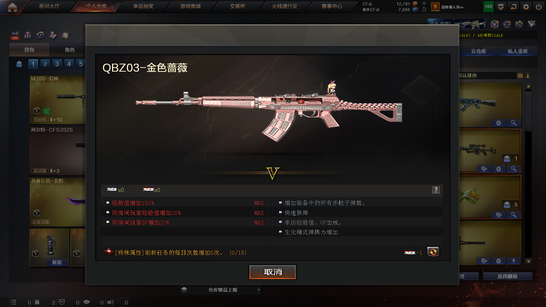
Task: Click the 取消 button
Action: click(x=272, y=272)
